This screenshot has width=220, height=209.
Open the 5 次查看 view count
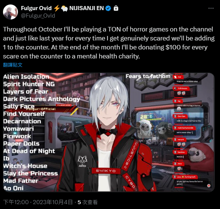click(88, 202)
